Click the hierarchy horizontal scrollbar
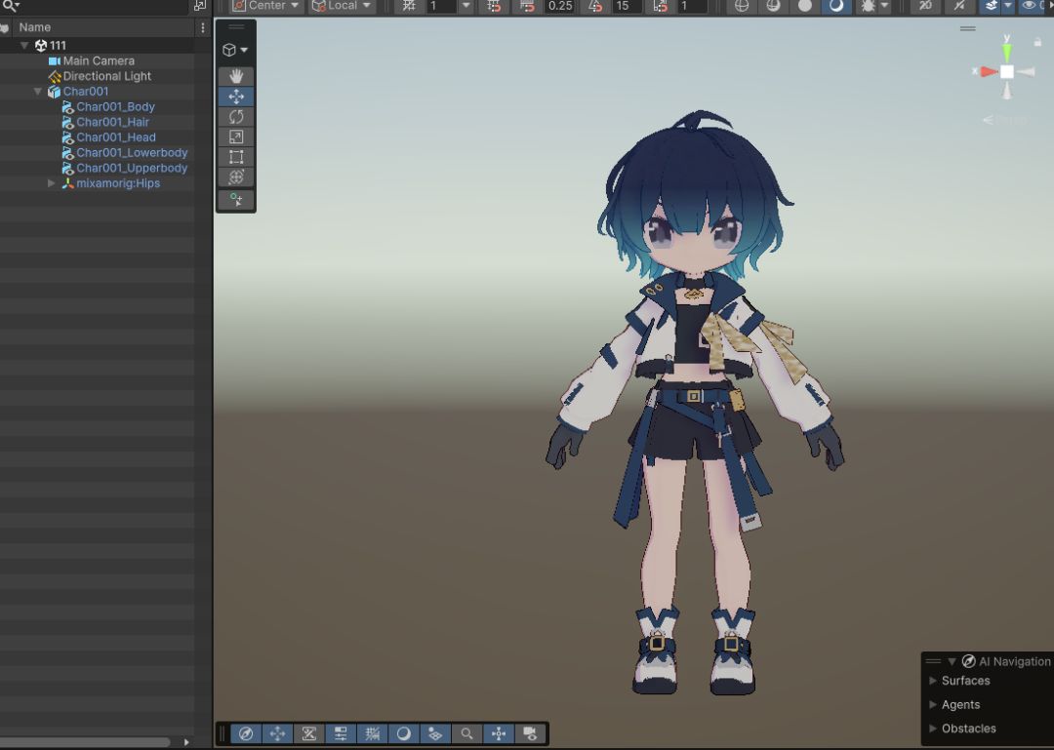Viewport: 1054px width, 750px height. 85,742
